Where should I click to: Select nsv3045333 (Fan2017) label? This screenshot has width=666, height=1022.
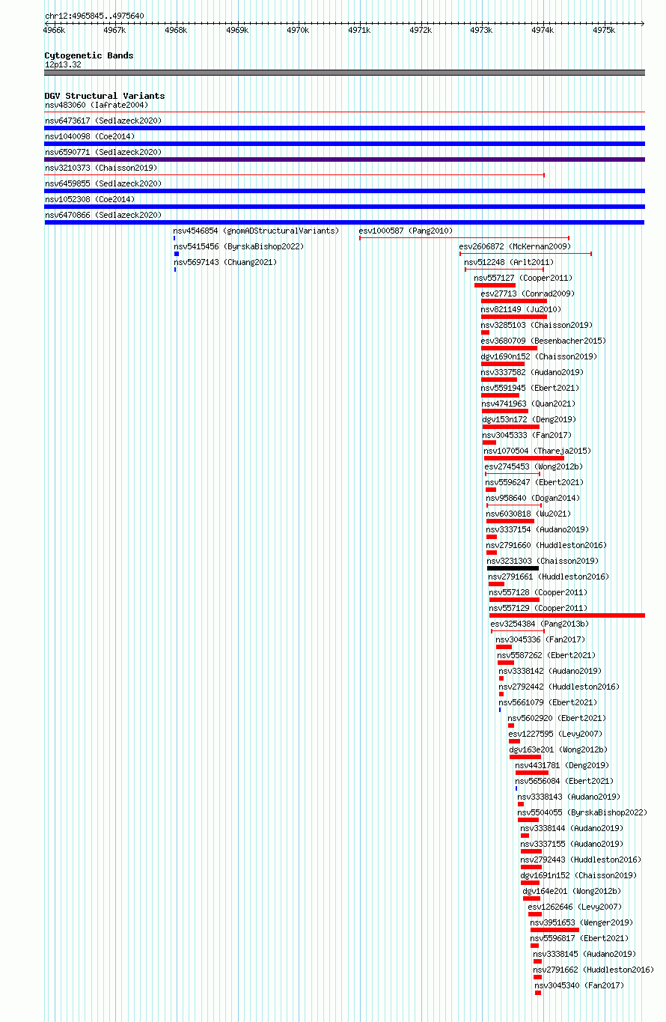(527, 435)
